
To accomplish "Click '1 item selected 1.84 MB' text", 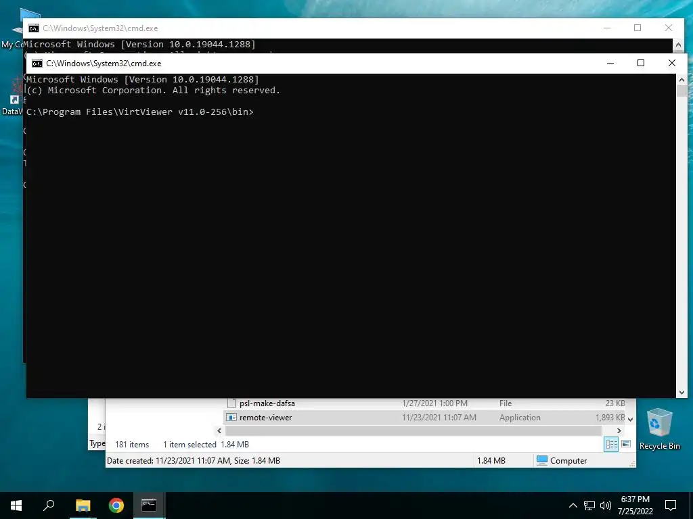I will click(206, 445).
